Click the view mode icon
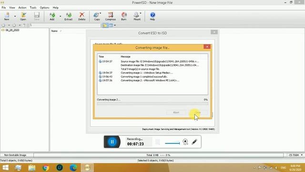 pyautogui.click(x=111, y=25)
